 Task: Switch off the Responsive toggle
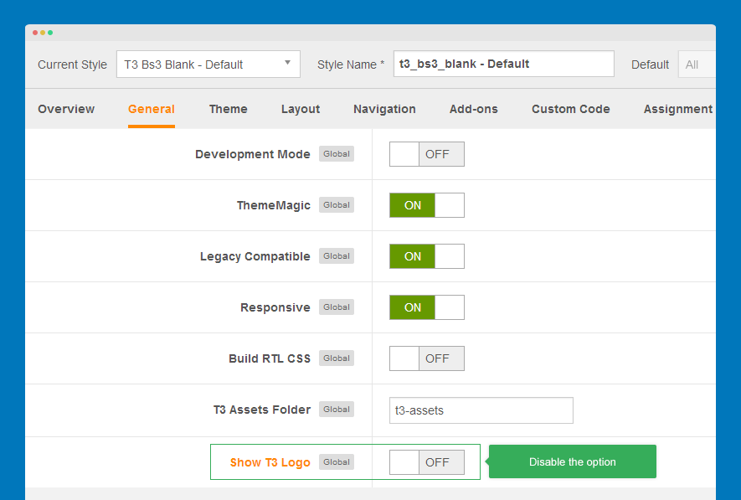pos(426,307)
